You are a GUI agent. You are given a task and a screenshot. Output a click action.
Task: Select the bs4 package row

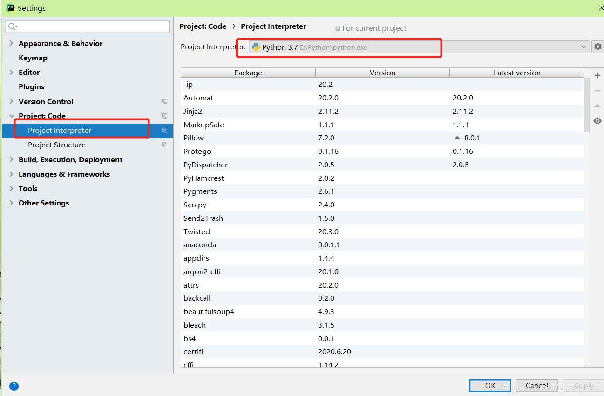pyautogui.click(x=382, y=339)
